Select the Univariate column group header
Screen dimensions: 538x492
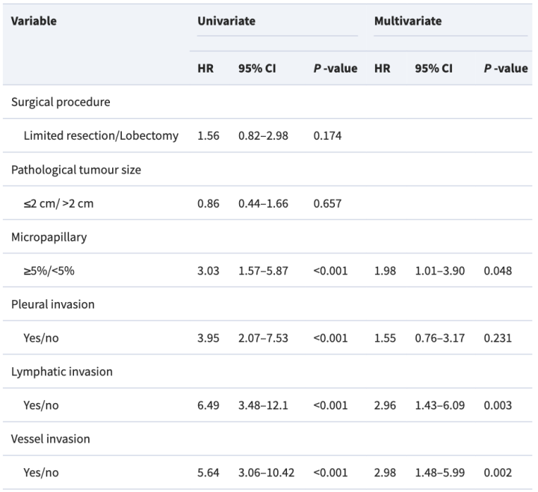[226, 21]
